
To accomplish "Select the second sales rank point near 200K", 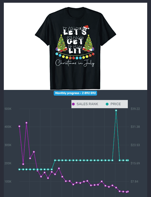I will (23, 164).
